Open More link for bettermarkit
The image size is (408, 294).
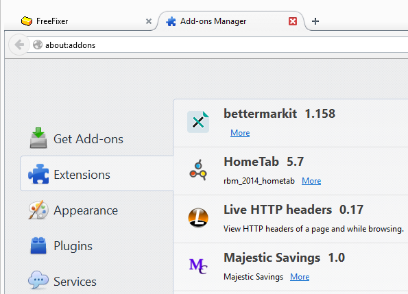point(240,133)
